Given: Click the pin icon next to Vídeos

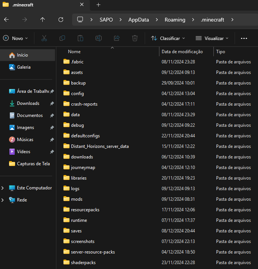Looking at the screenshot, I should click(52, 152).
